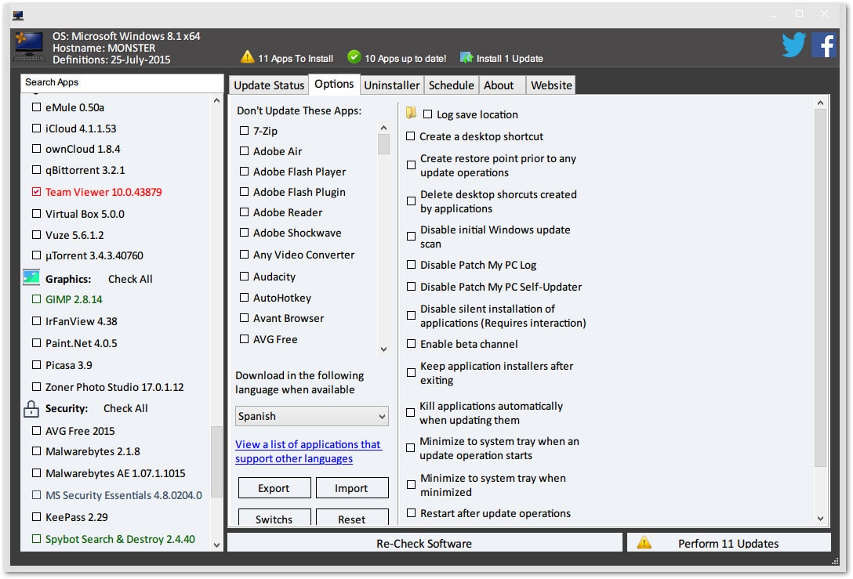Click the Install 1 Update icon
Image resolution: width=853 pixels, height=579 pixels.
coord(466,57)
